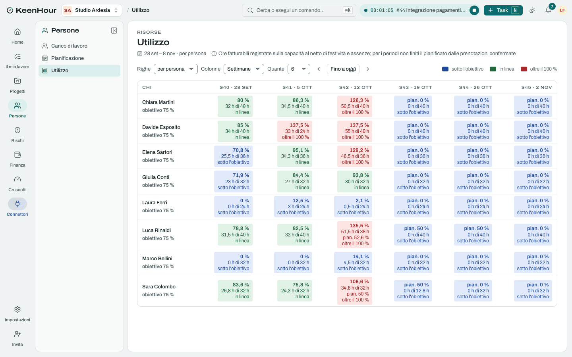Open notifications bell
This screenshot has height=357, width=572.
point(548,10)
